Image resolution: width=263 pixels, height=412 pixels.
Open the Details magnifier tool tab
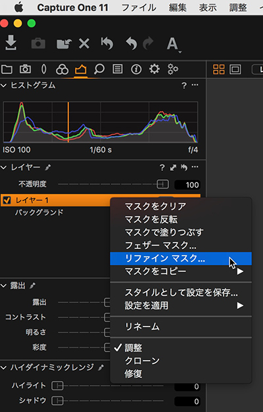(99, 70)
